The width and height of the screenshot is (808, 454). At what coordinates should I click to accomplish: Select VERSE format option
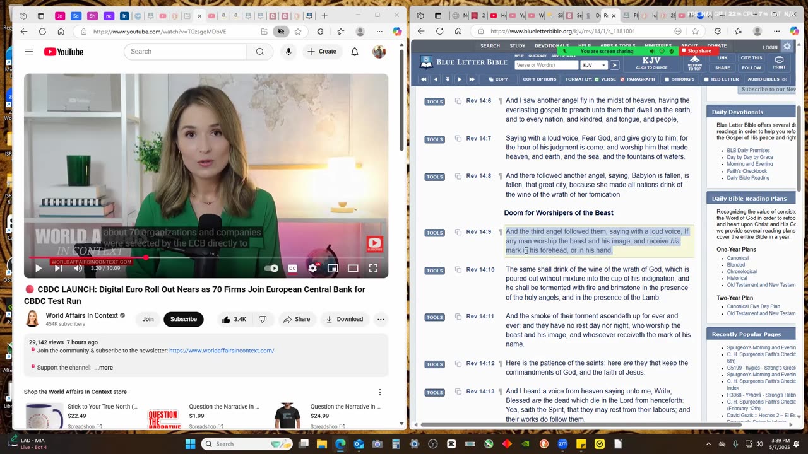tap(605, 79)
